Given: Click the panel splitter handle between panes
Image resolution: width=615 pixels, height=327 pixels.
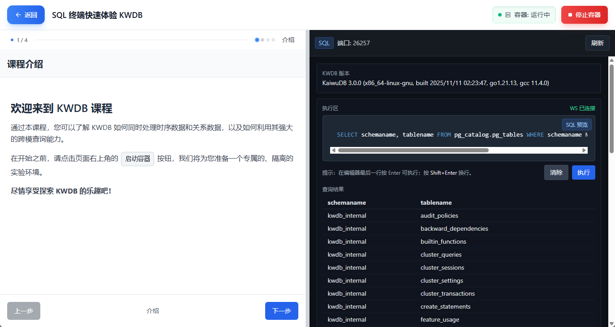Looking at the screenshot, I should (307, 178).
